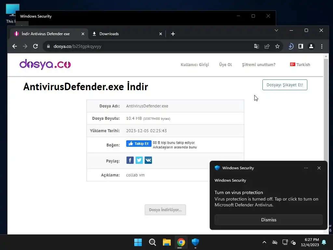Open the Üye Ol signup link

(x=225, y=65)
